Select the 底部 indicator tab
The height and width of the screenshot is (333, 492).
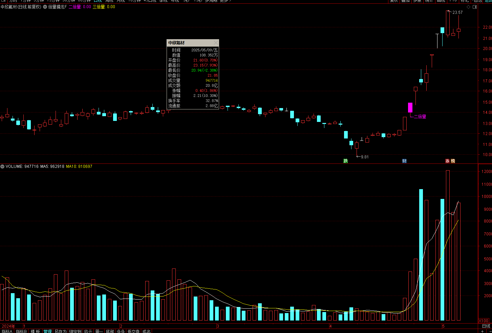(110, 331)
